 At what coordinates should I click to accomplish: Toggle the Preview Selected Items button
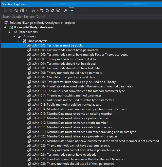(71, 10)
